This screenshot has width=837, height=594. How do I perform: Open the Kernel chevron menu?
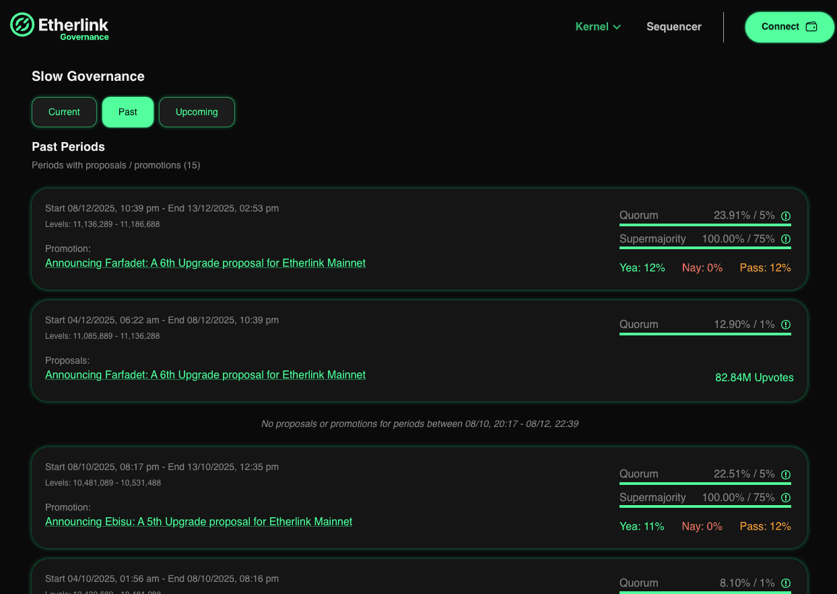point(617,27)
